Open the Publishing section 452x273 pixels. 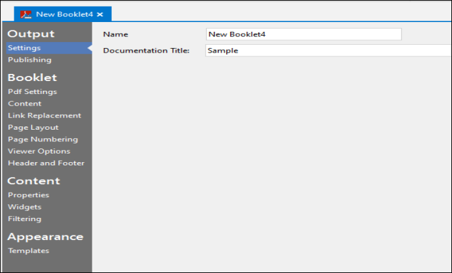tap(29, 60)
